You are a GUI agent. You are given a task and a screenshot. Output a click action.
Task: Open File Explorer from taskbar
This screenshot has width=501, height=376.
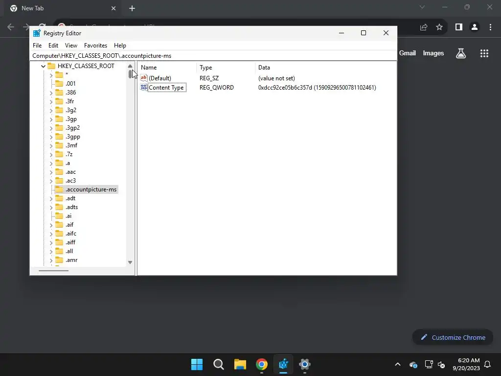pyautogui.click(x=240, y=364)
